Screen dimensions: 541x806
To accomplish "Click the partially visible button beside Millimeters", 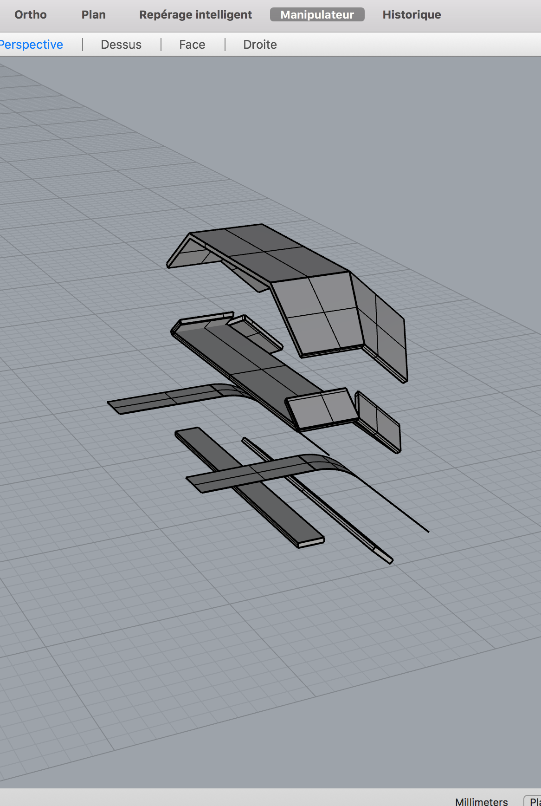I will [x=534, y=801].
